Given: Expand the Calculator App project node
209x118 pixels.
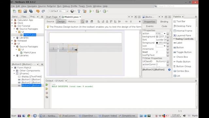Looking at the screenshot, I should coord(12,20).
